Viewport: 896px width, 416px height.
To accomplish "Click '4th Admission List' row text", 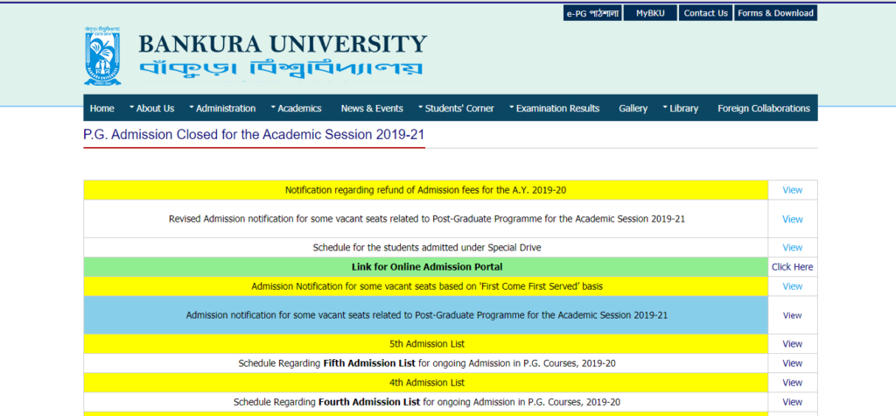I will (427, 382).
